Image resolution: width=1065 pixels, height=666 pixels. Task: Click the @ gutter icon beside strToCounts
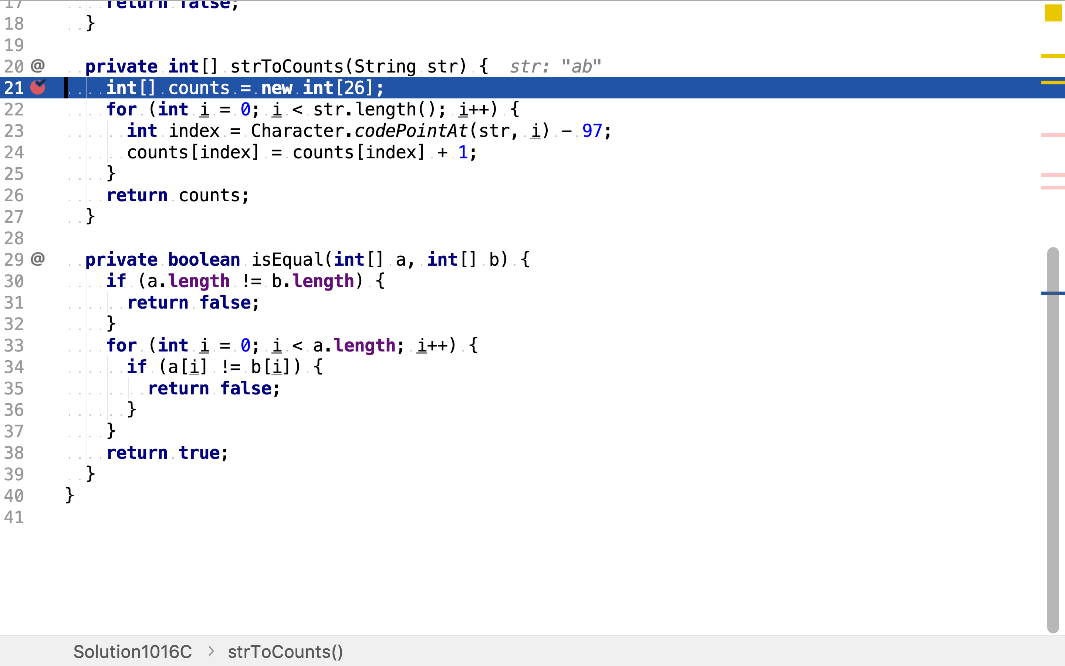(38, 65)
